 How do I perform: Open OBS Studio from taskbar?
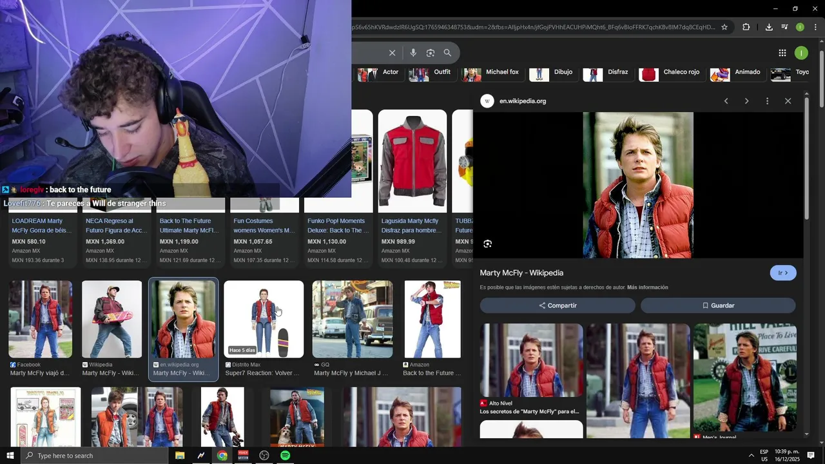pos(264,456)
